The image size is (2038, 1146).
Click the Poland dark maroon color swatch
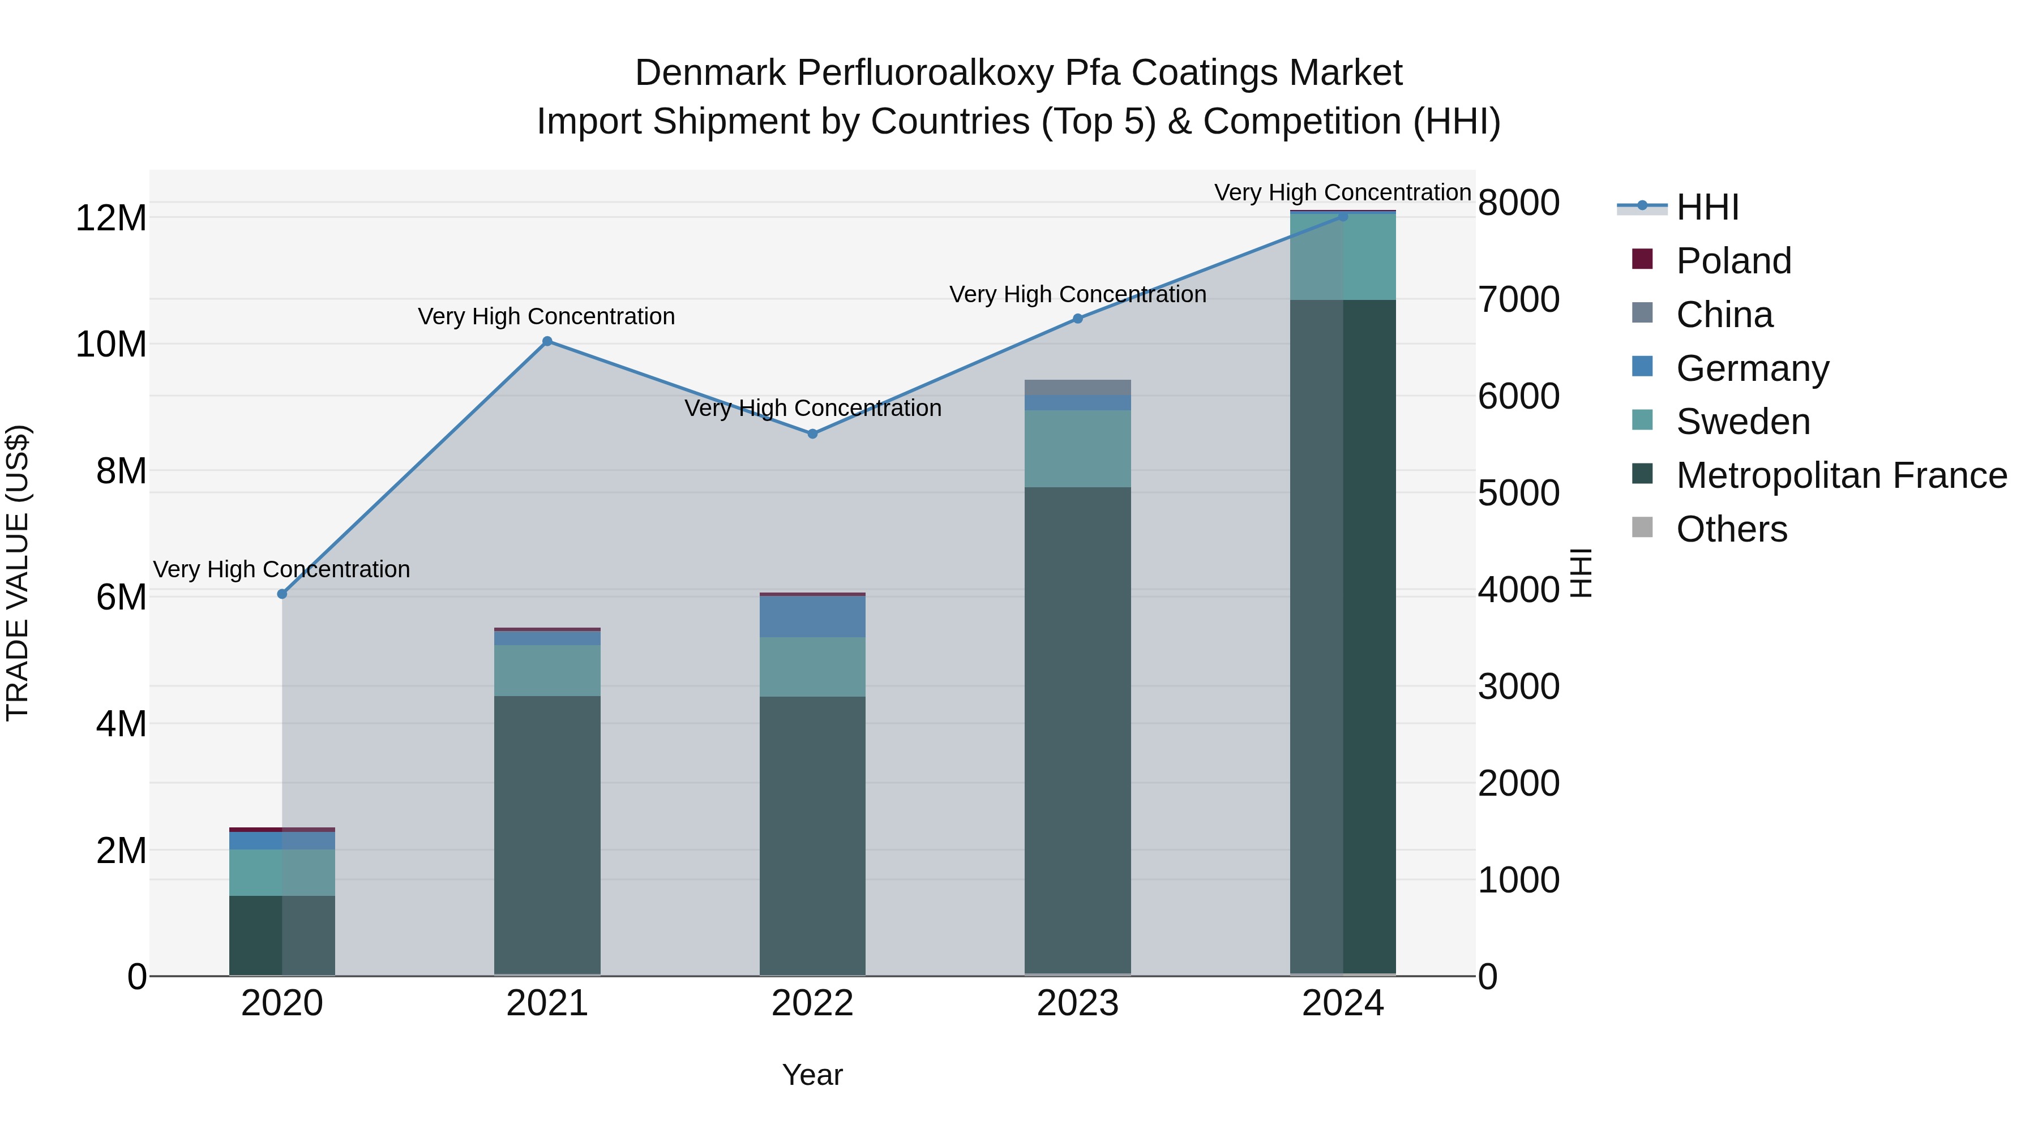pos(1642,259)
